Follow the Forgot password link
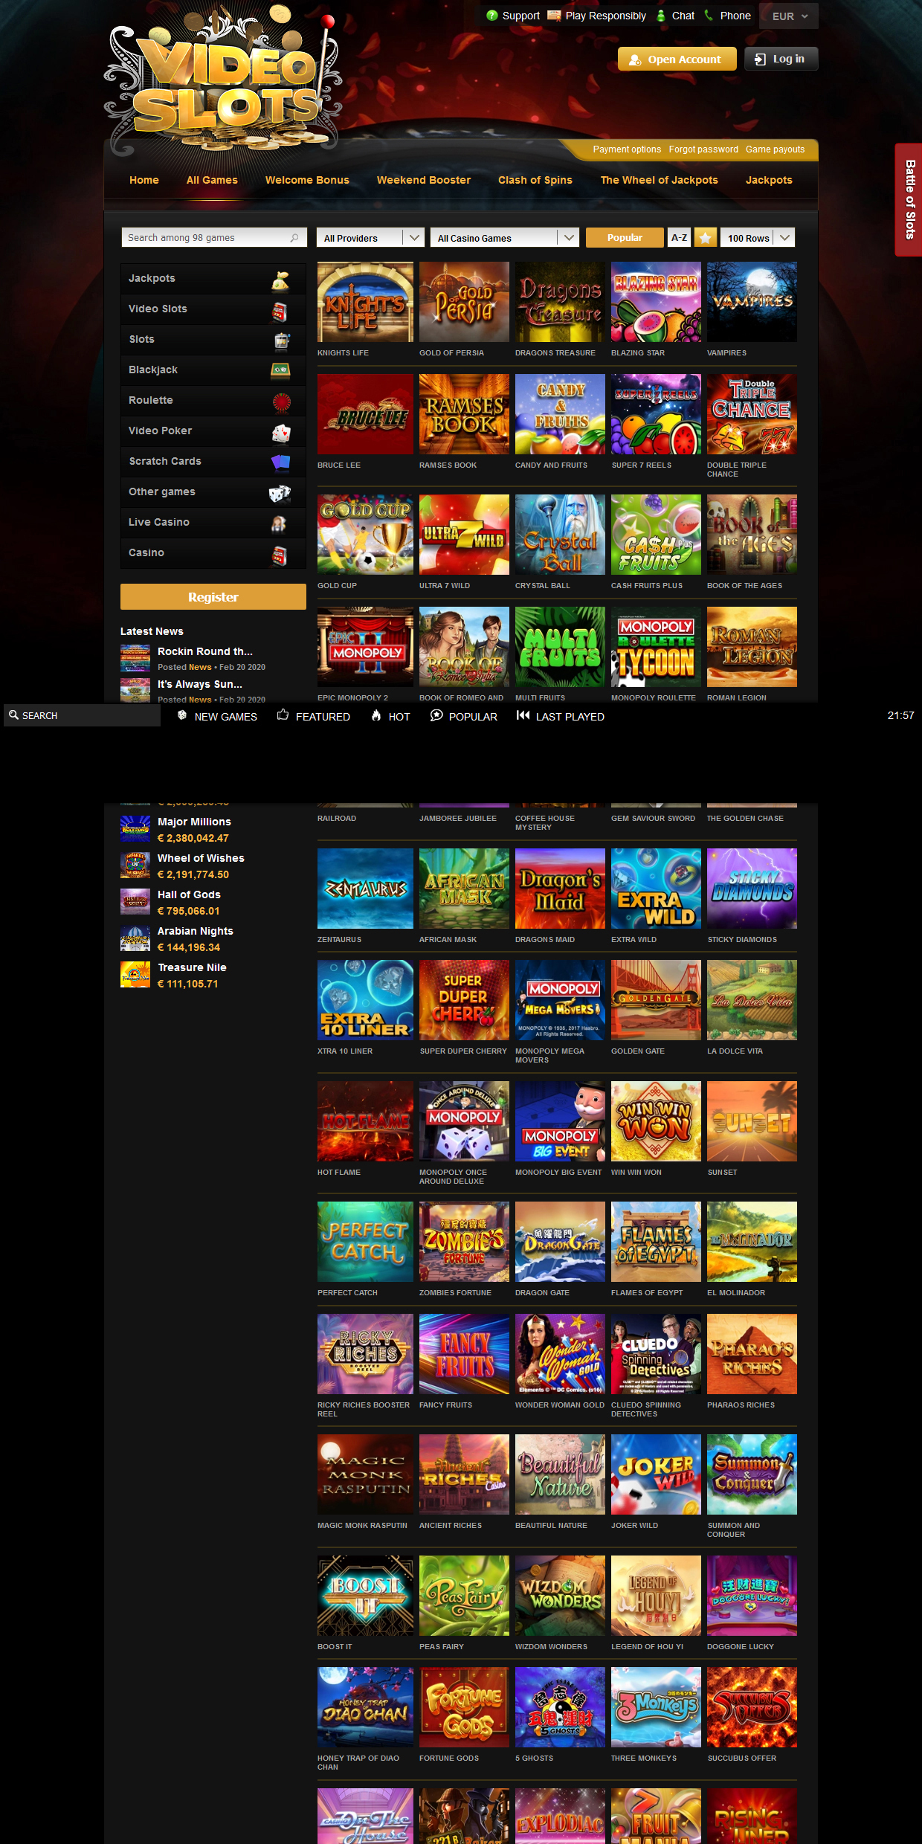Image resolution: width=922 pixels, height=1844 pixels. [703, 149]
